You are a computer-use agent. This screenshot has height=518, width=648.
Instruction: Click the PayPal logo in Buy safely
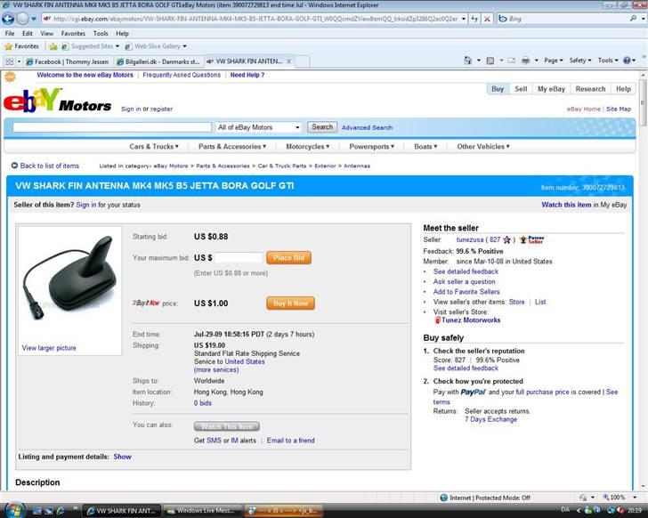[473, 392]
